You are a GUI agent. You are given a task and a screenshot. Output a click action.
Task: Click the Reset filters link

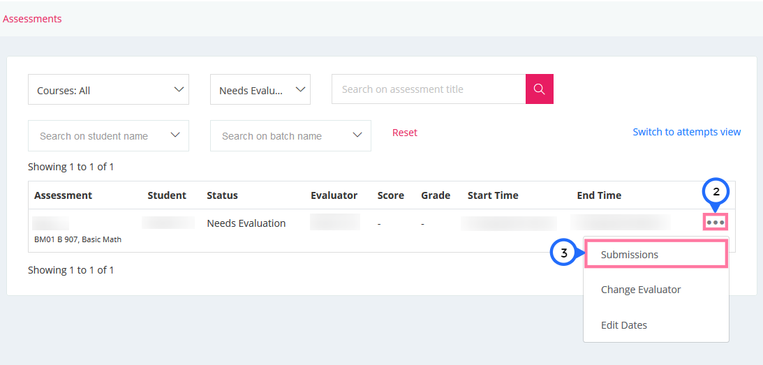click(x=405, y=133)
